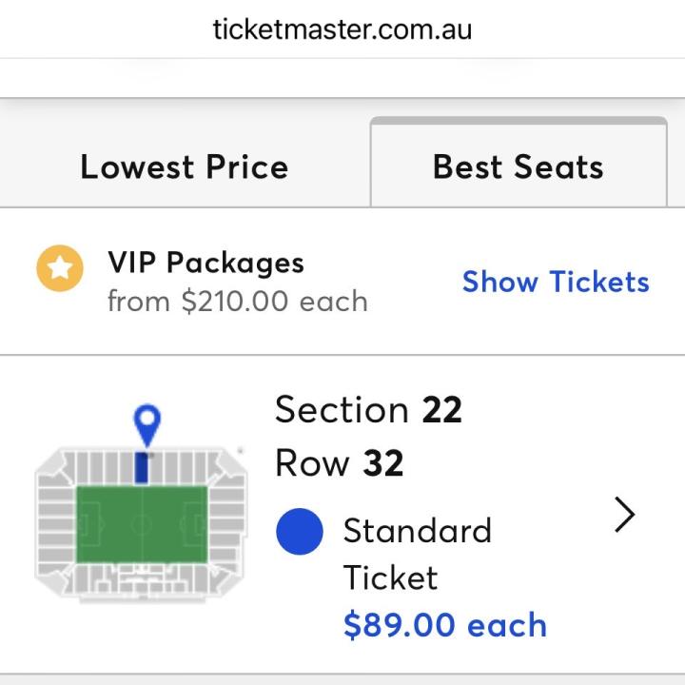Open the Section 22 listing with right chevron

click(x=624, y=515)
